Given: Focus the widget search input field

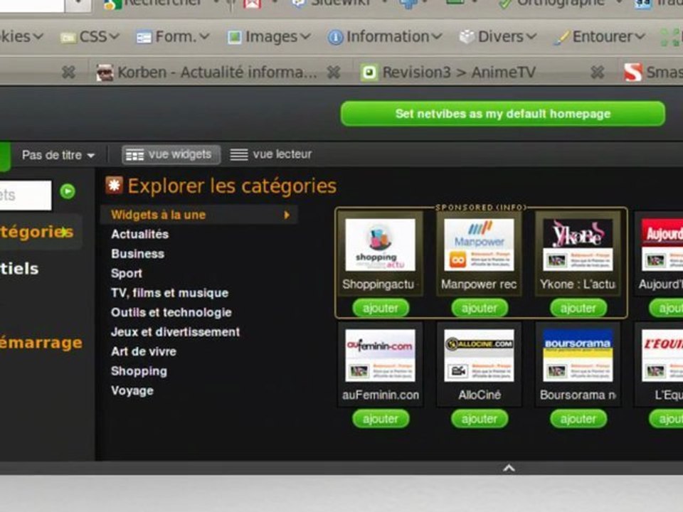Looking at the screenshot, I should [x=26, y=196].
